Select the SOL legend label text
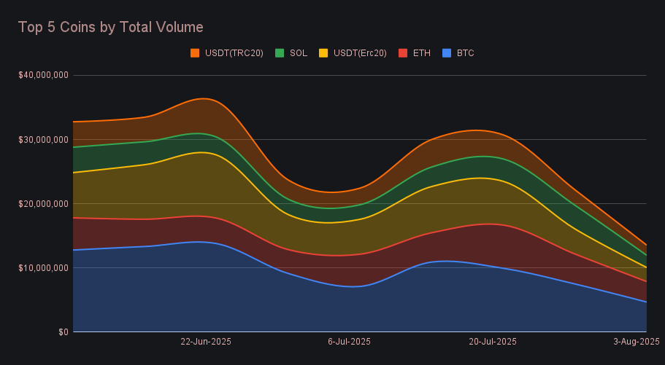 click(x=298, y=53)
